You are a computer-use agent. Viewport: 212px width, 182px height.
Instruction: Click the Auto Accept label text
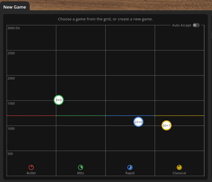click(x=182, y=25)
